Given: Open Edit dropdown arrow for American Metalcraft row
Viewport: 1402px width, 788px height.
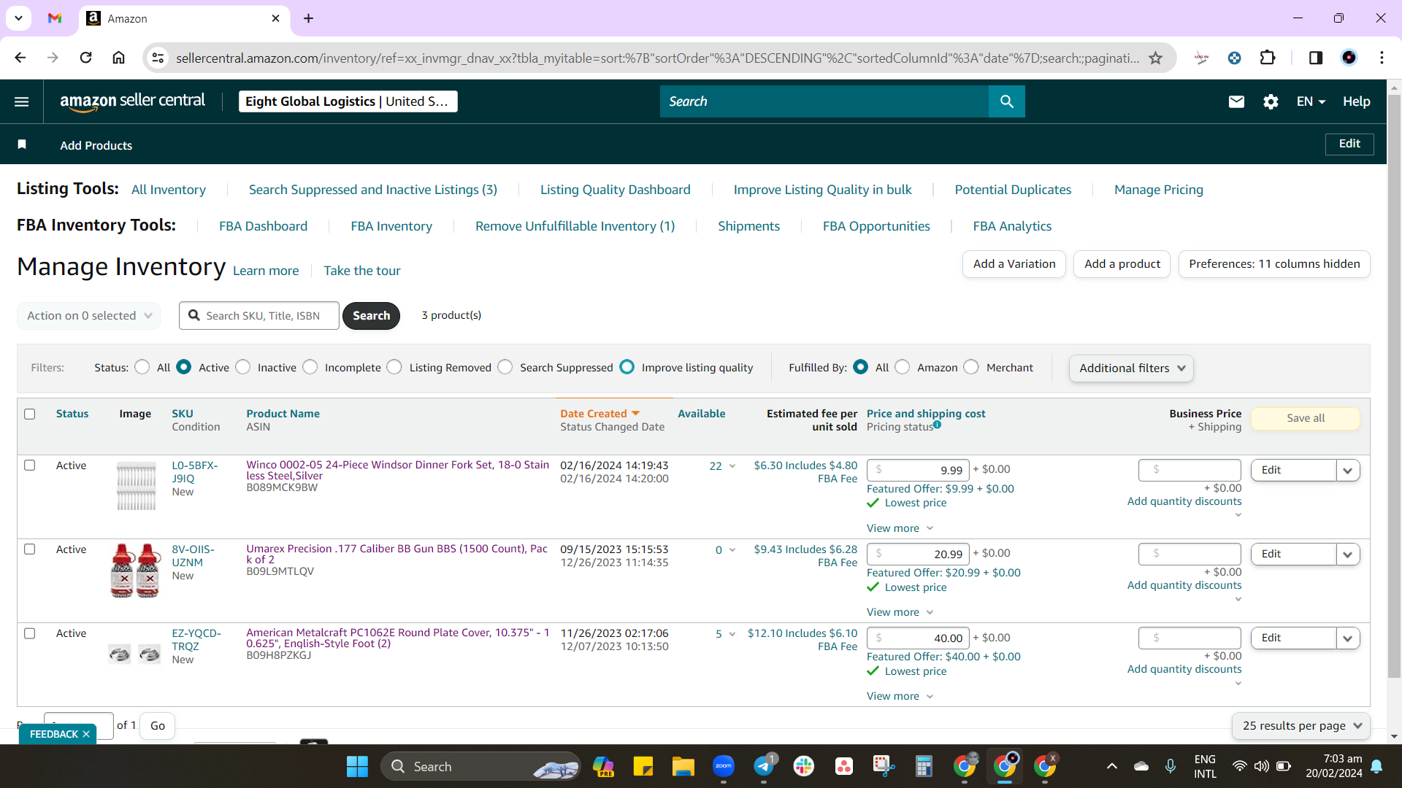Looking at the screenshot, I should (1348, 638).
